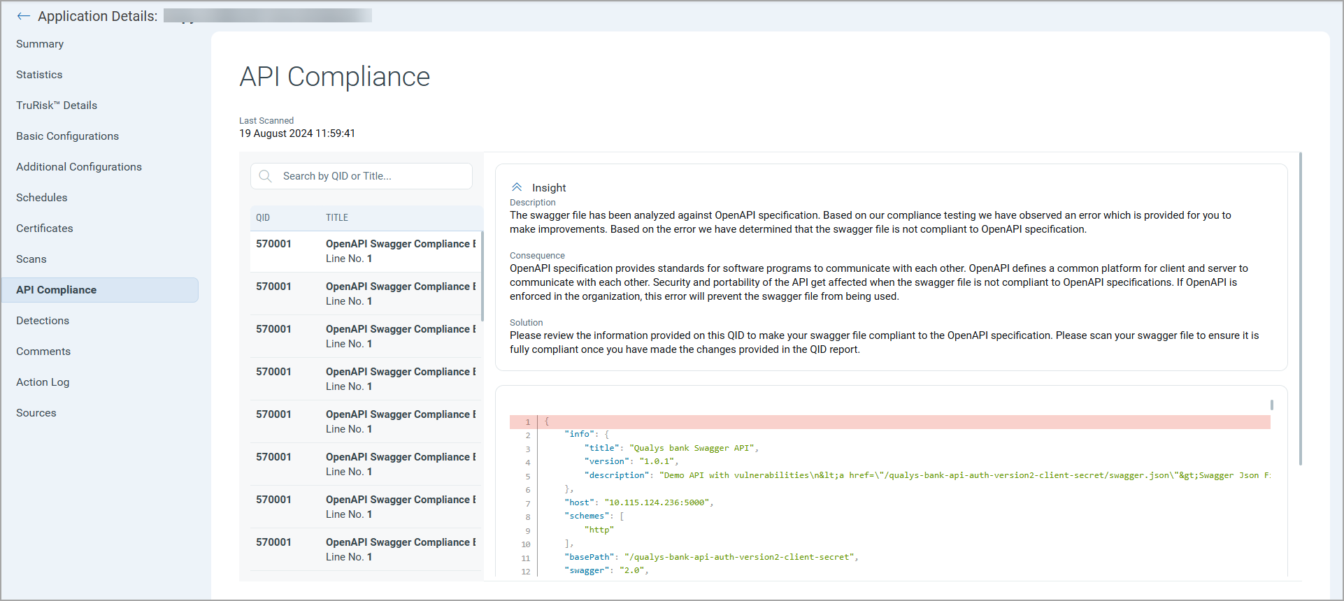The width and height of the screenshot is (1344, 601).
Task: Open the Action Log section
Action: tap(43, 382)
